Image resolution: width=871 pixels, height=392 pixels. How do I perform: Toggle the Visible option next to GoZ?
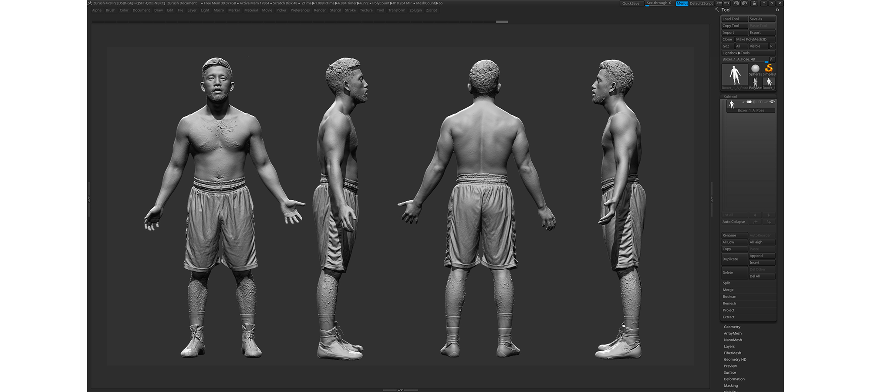[758, 46]
